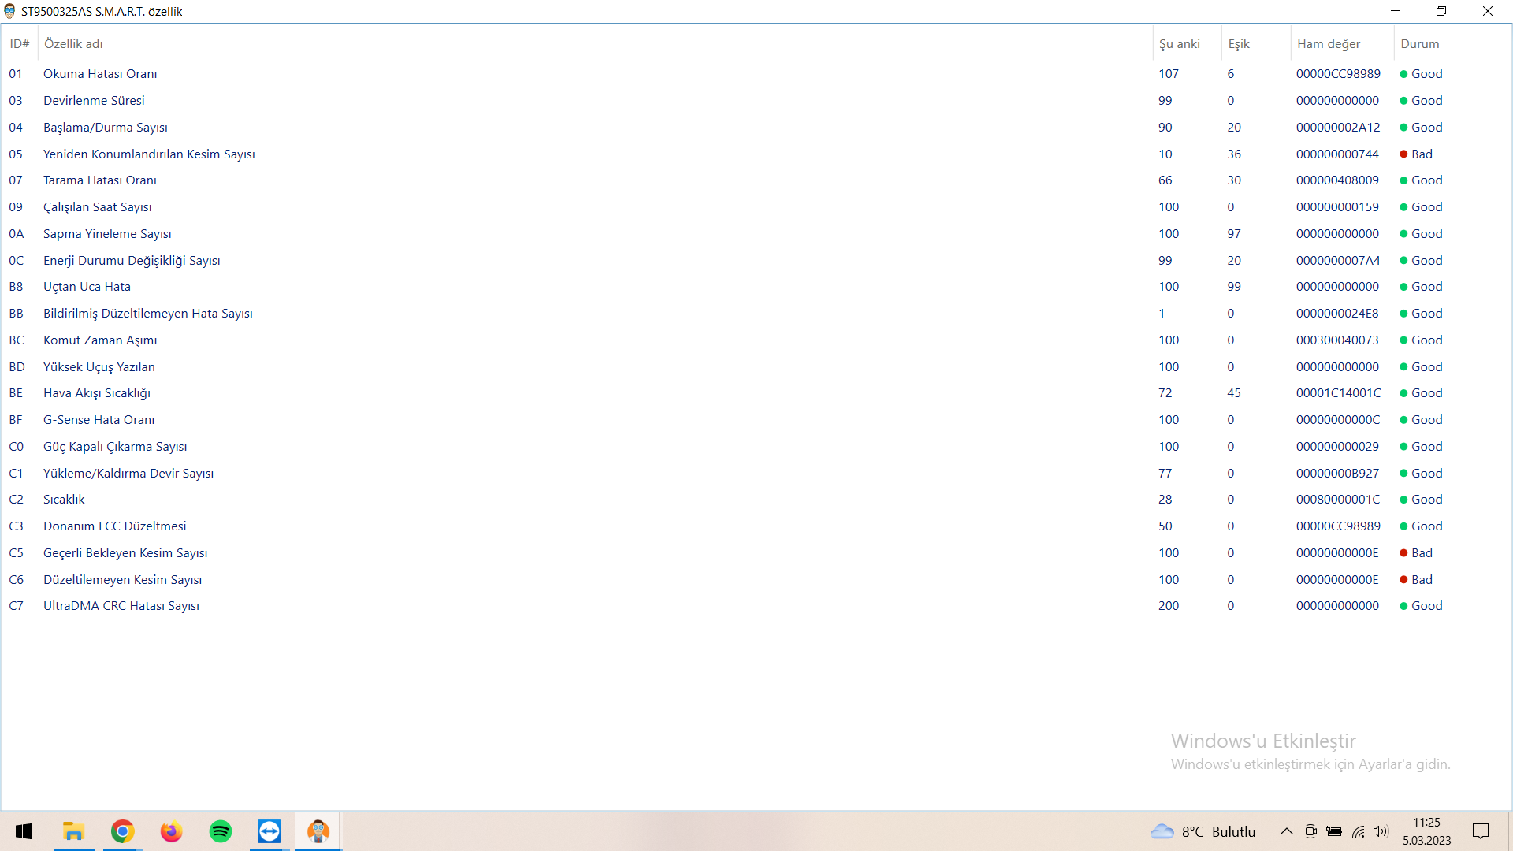Click the Eşik column header
Viewport: 1513px width, 851px height.
tap(1239, 44)
